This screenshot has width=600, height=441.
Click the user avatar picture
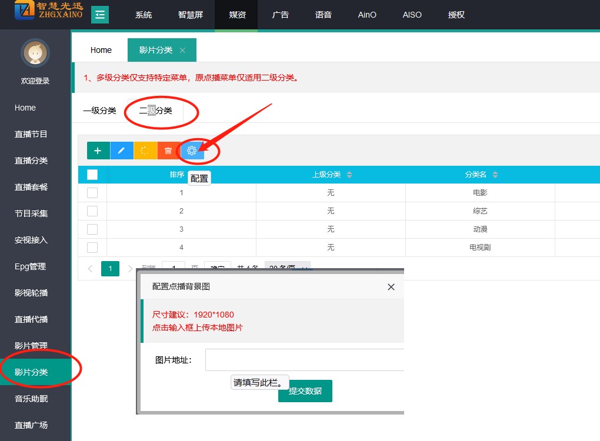pos(35,54)
